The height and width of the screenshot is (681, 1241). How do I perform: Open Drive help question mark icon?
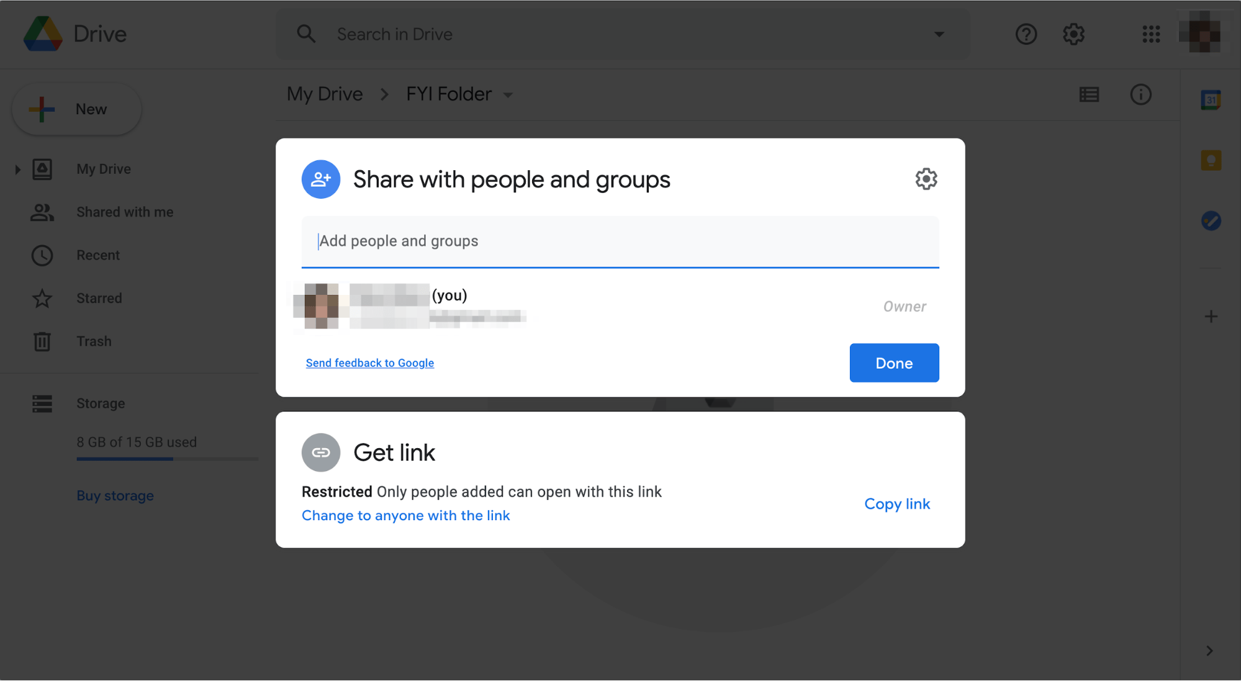(x=1026, y=34)
